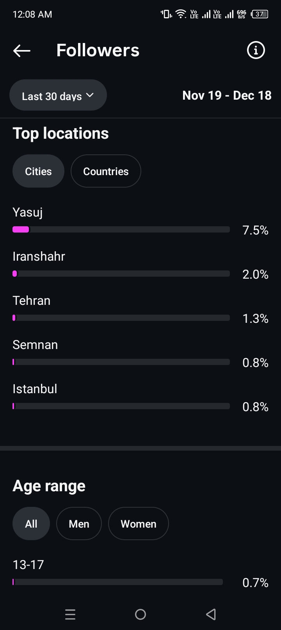Select the Tehran progress bar
281x630 pixels.
coord(121,318)
